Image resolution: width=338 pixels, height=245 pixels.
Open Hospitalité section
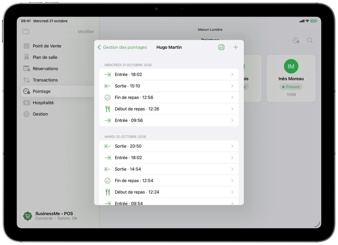pos(58,103)
